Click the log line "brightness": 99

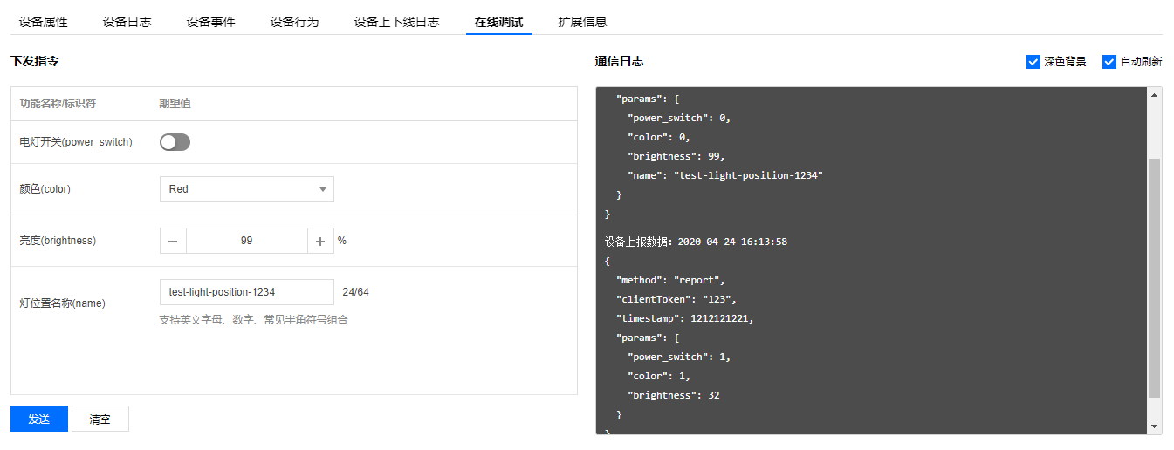[676, 156]
